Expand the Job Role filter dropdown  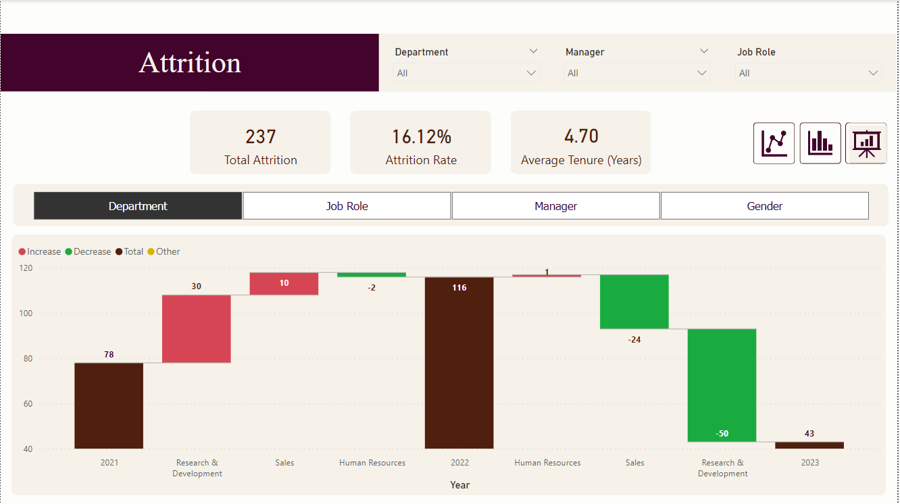coord(808,72)
